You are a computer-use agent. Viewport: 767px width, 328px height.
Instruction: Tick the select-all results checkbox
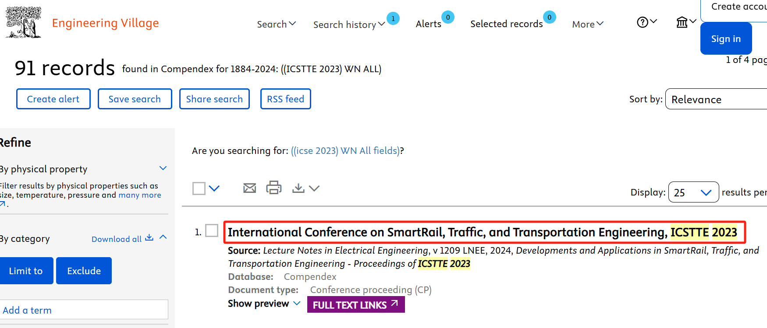coord(199,188)
